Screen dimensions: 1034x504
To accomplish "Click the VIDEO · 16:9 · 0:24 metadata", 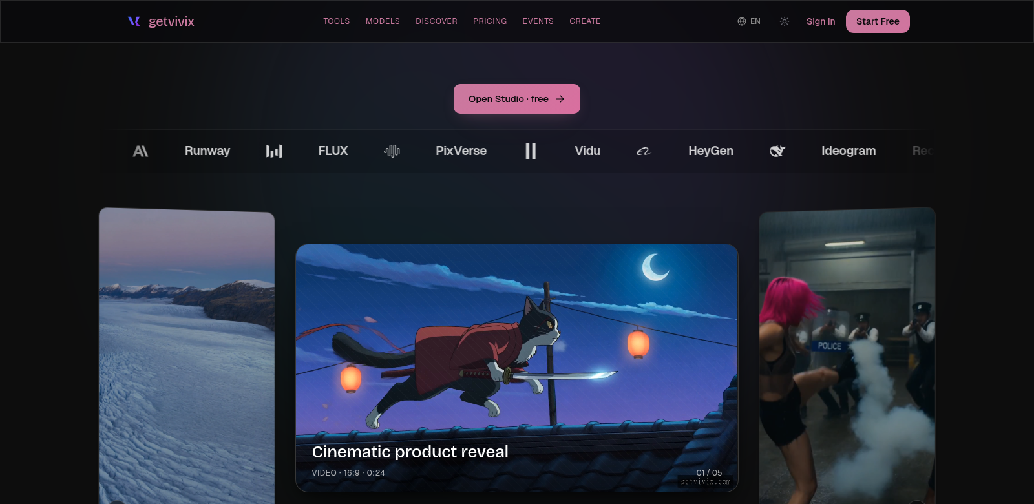I will [x=348, y=473].
